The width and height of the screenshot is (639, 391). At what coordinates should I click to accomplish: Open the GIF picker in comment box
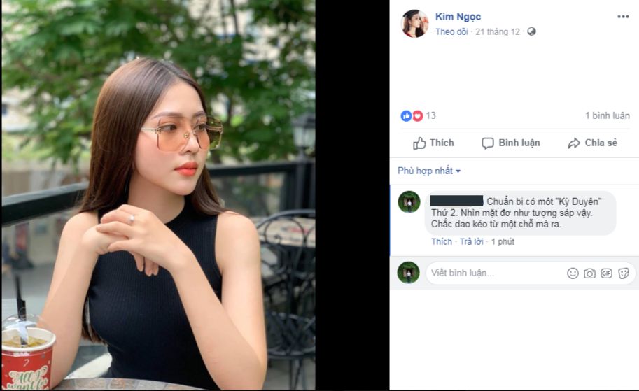click(x=606, y=273)
